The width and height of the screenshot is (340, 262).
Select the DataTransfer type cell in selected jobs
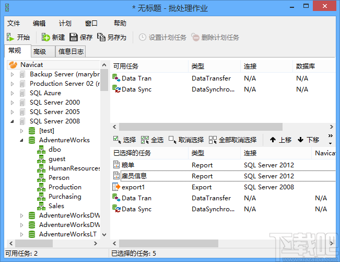click(x=211, y=198)
